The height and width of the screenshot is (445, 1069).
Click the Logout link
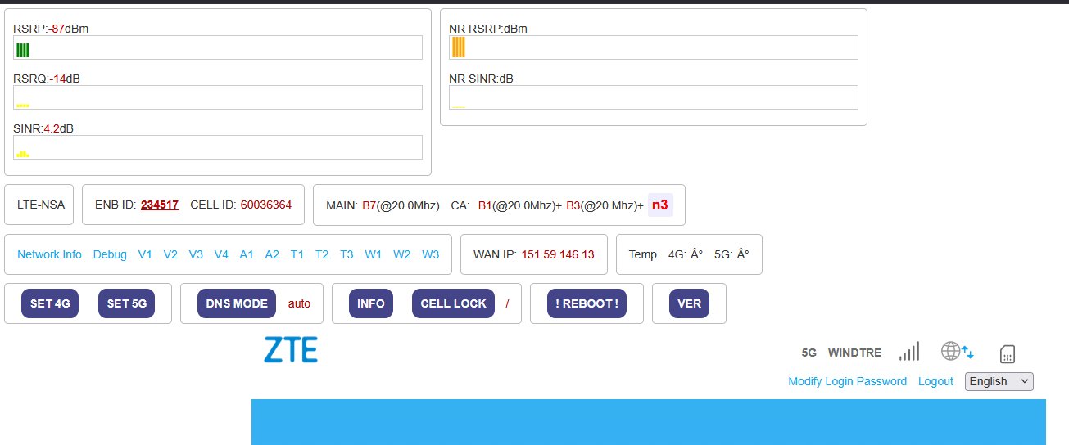point(935,381)
